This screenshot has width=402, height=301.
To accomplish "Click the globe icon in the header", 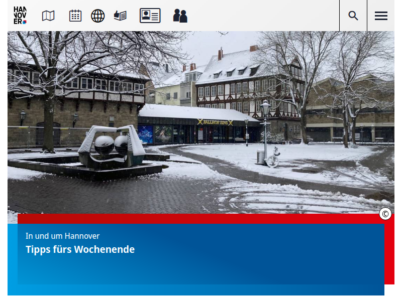I will (x=98, y=16).
